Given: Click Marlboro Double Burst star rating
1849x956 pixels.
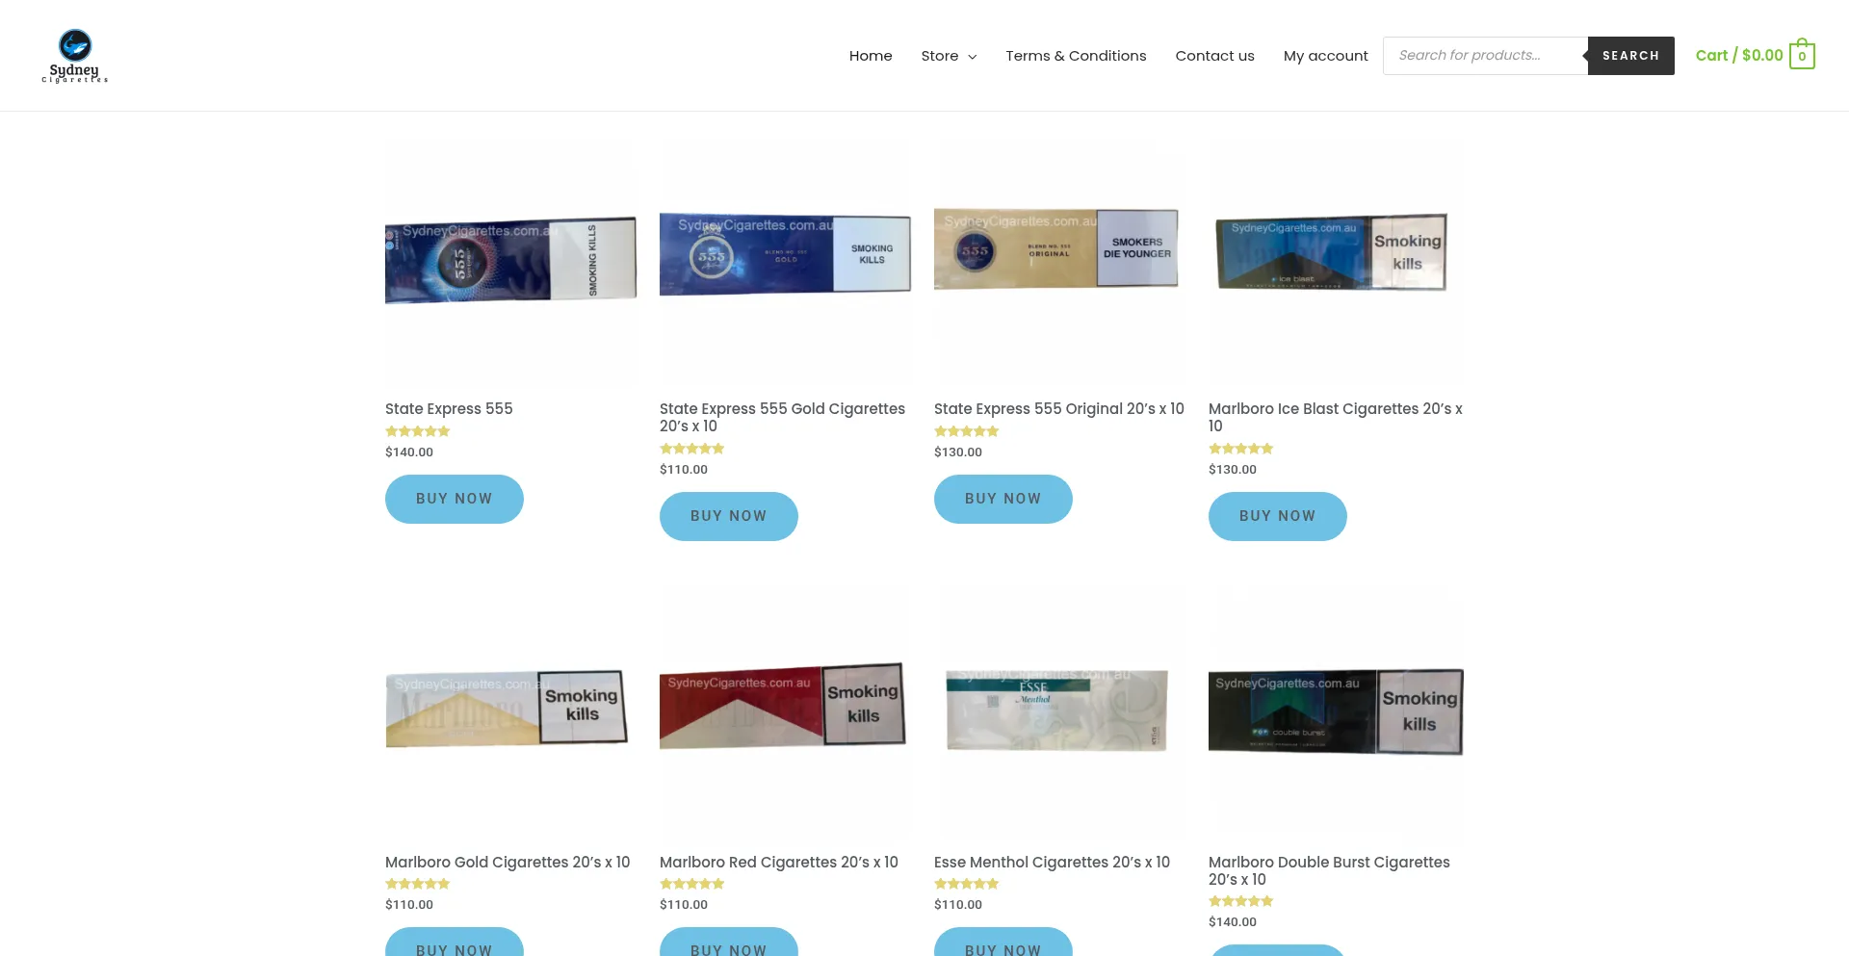Looking at the screenshot, I should (1241, 901).
